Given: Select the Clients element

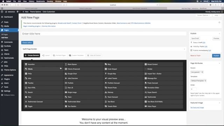Looking at the screenshot, I should point(43,69).
